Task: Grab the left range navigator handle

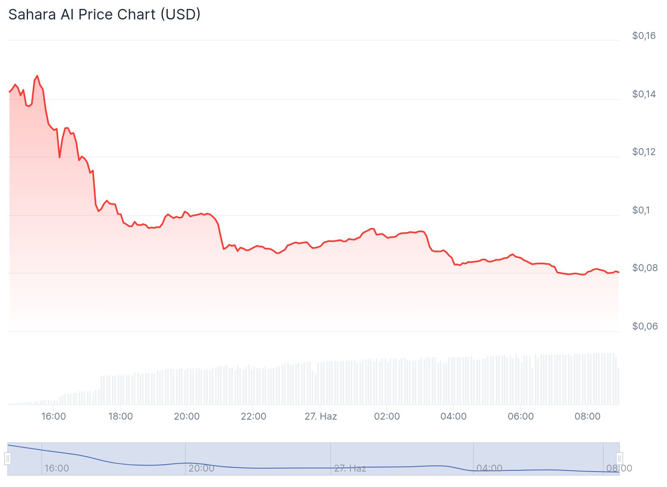Action: 8,459
